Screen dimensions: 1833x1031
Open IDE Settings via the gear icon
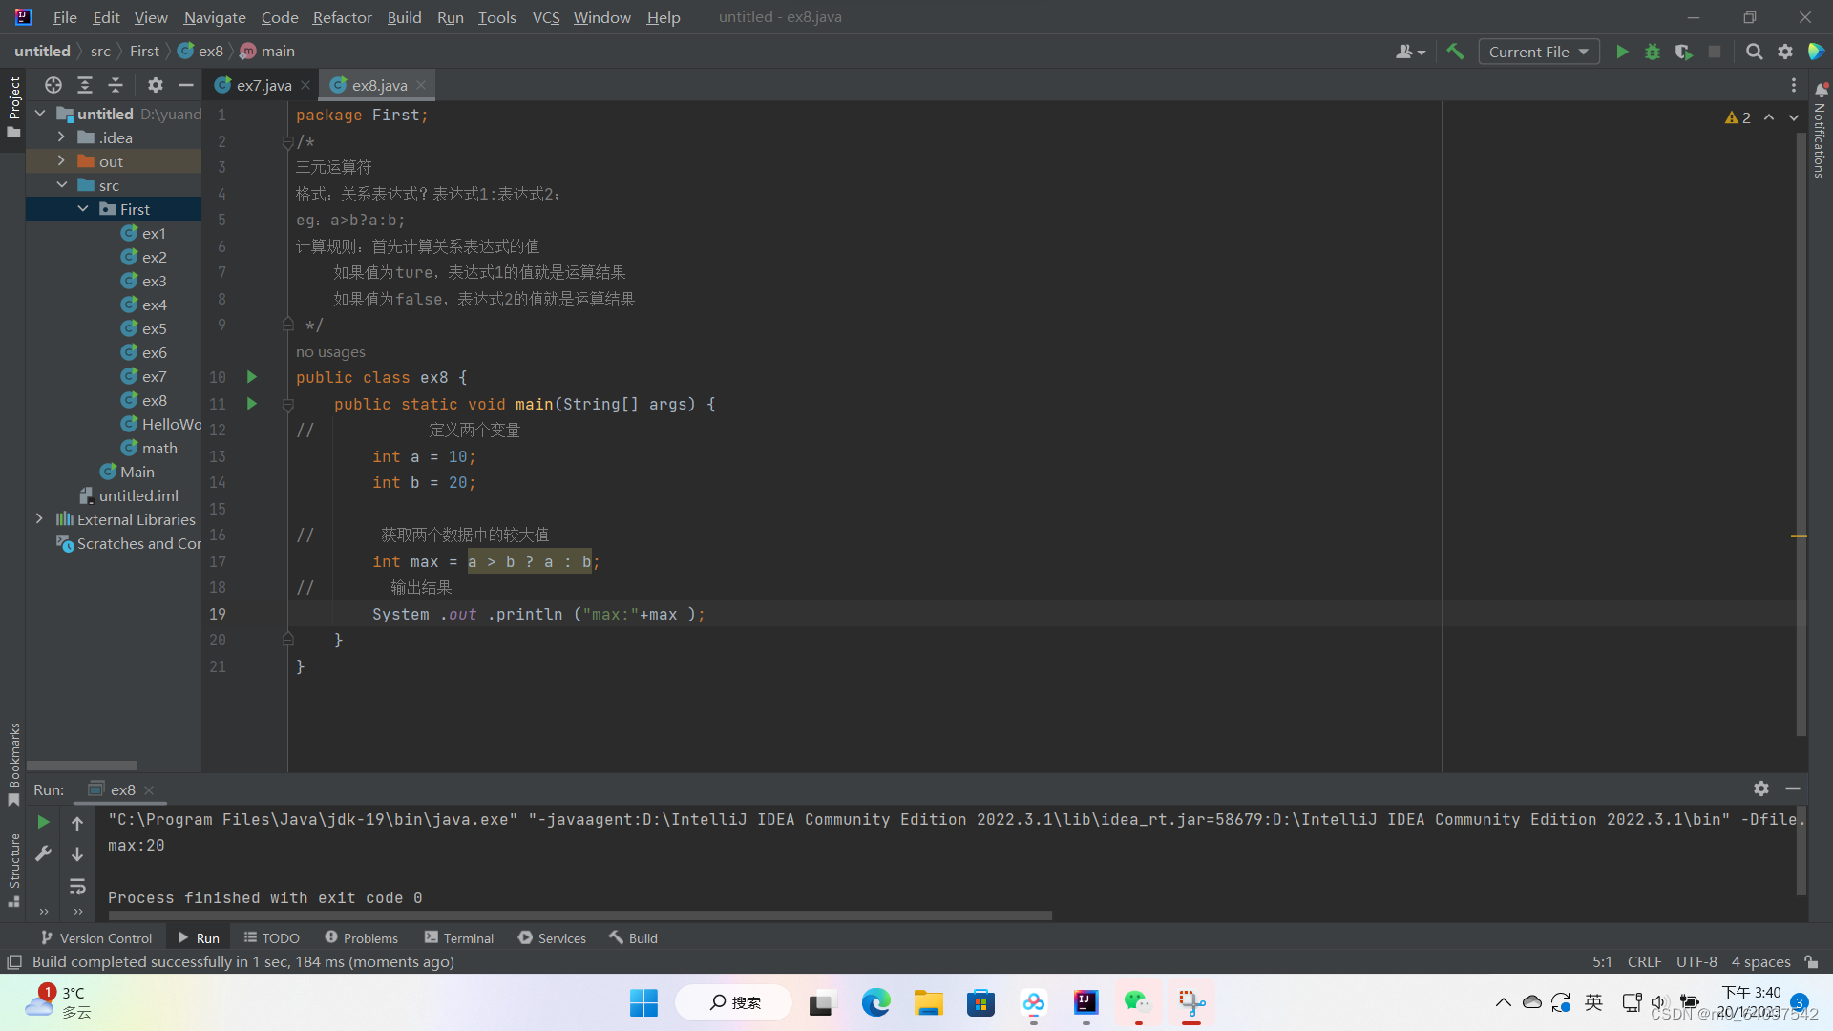(x=1786, y=52)
